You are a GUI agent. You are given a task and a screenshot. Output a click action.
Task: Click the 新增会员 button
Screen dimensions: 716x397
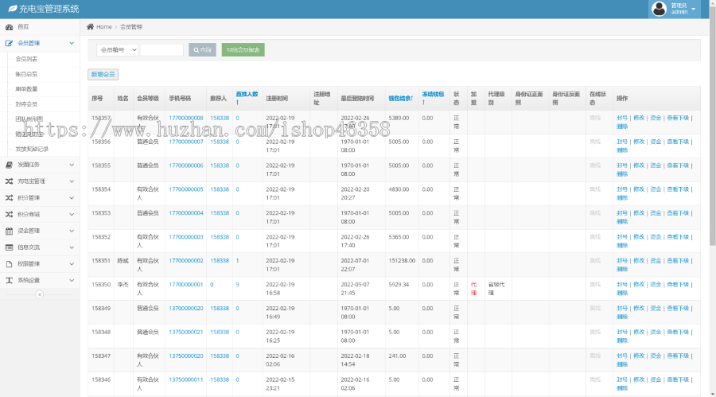coord(103,75)
